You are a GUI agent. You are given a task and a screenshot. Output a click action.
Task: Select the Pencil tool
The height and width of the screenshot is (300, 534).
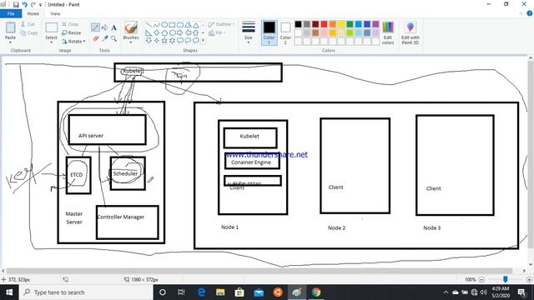tap(95, 27)
